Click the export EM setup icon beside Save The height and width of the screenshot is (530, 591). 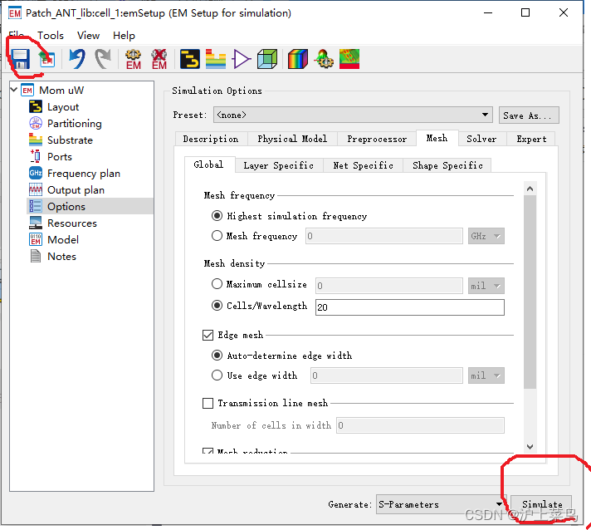[x=47, y=59]
